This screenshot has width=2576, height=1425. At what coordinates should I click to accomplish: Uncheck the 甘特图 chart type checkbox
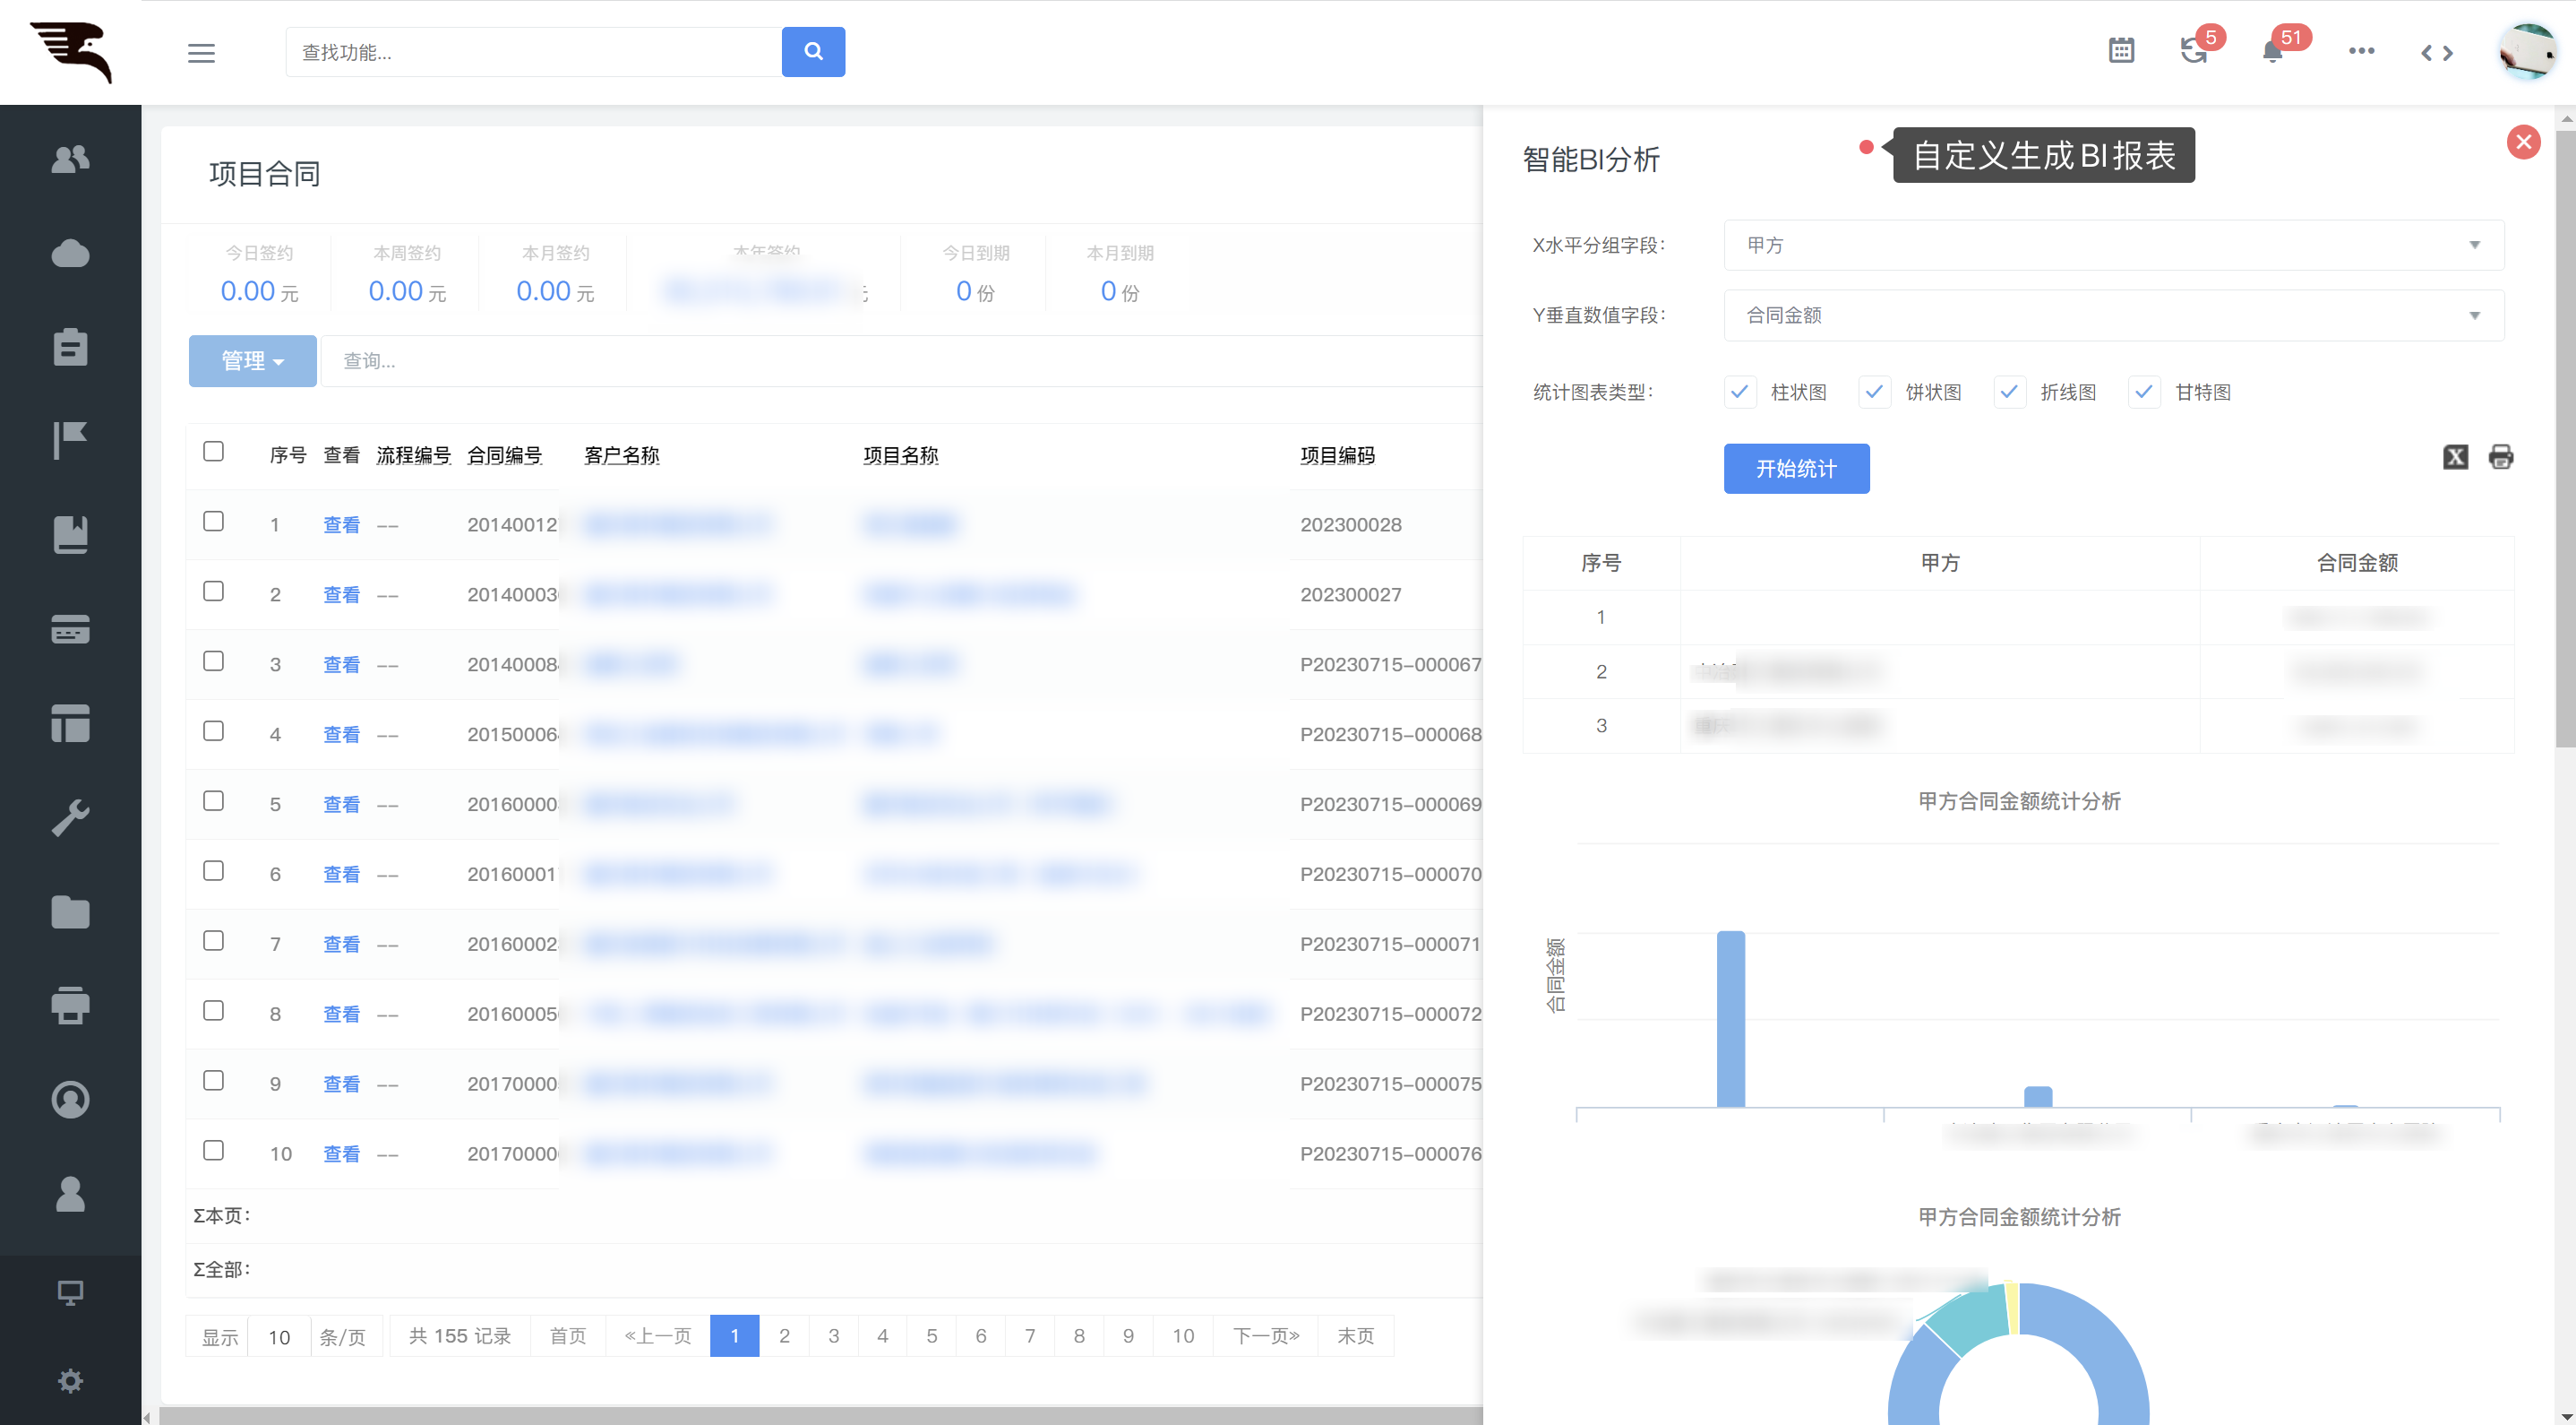pos(2144,393)
